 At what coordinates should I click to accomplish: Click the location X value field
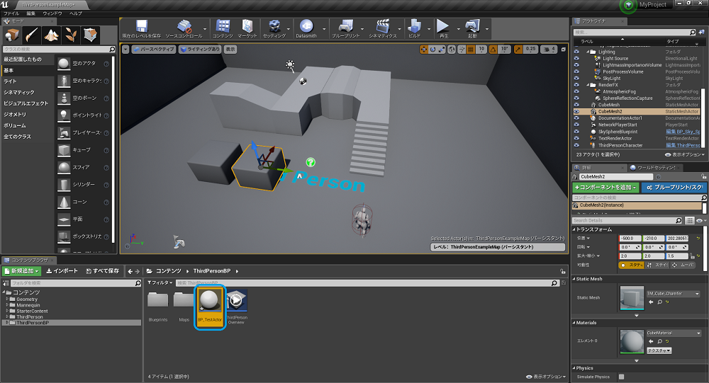pos(630,239)
